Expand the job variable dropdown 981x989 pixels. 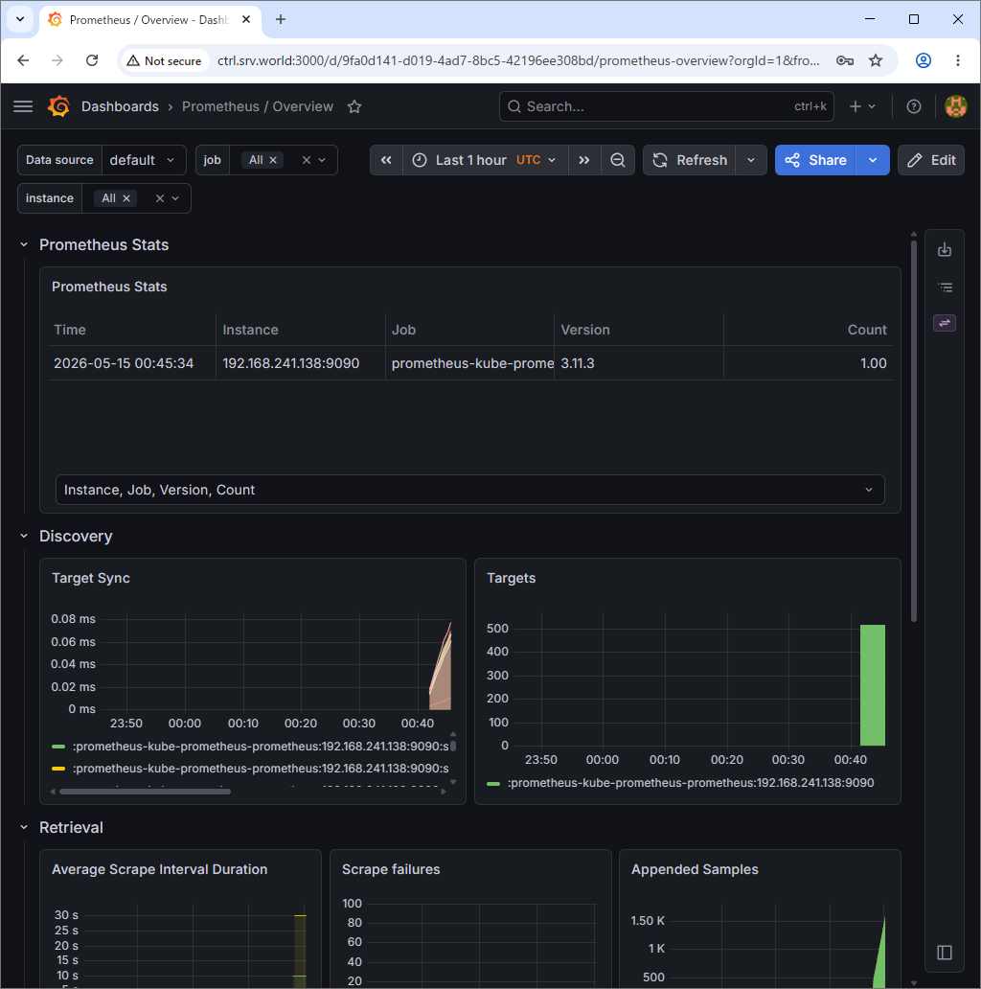(x=322, y=160)
